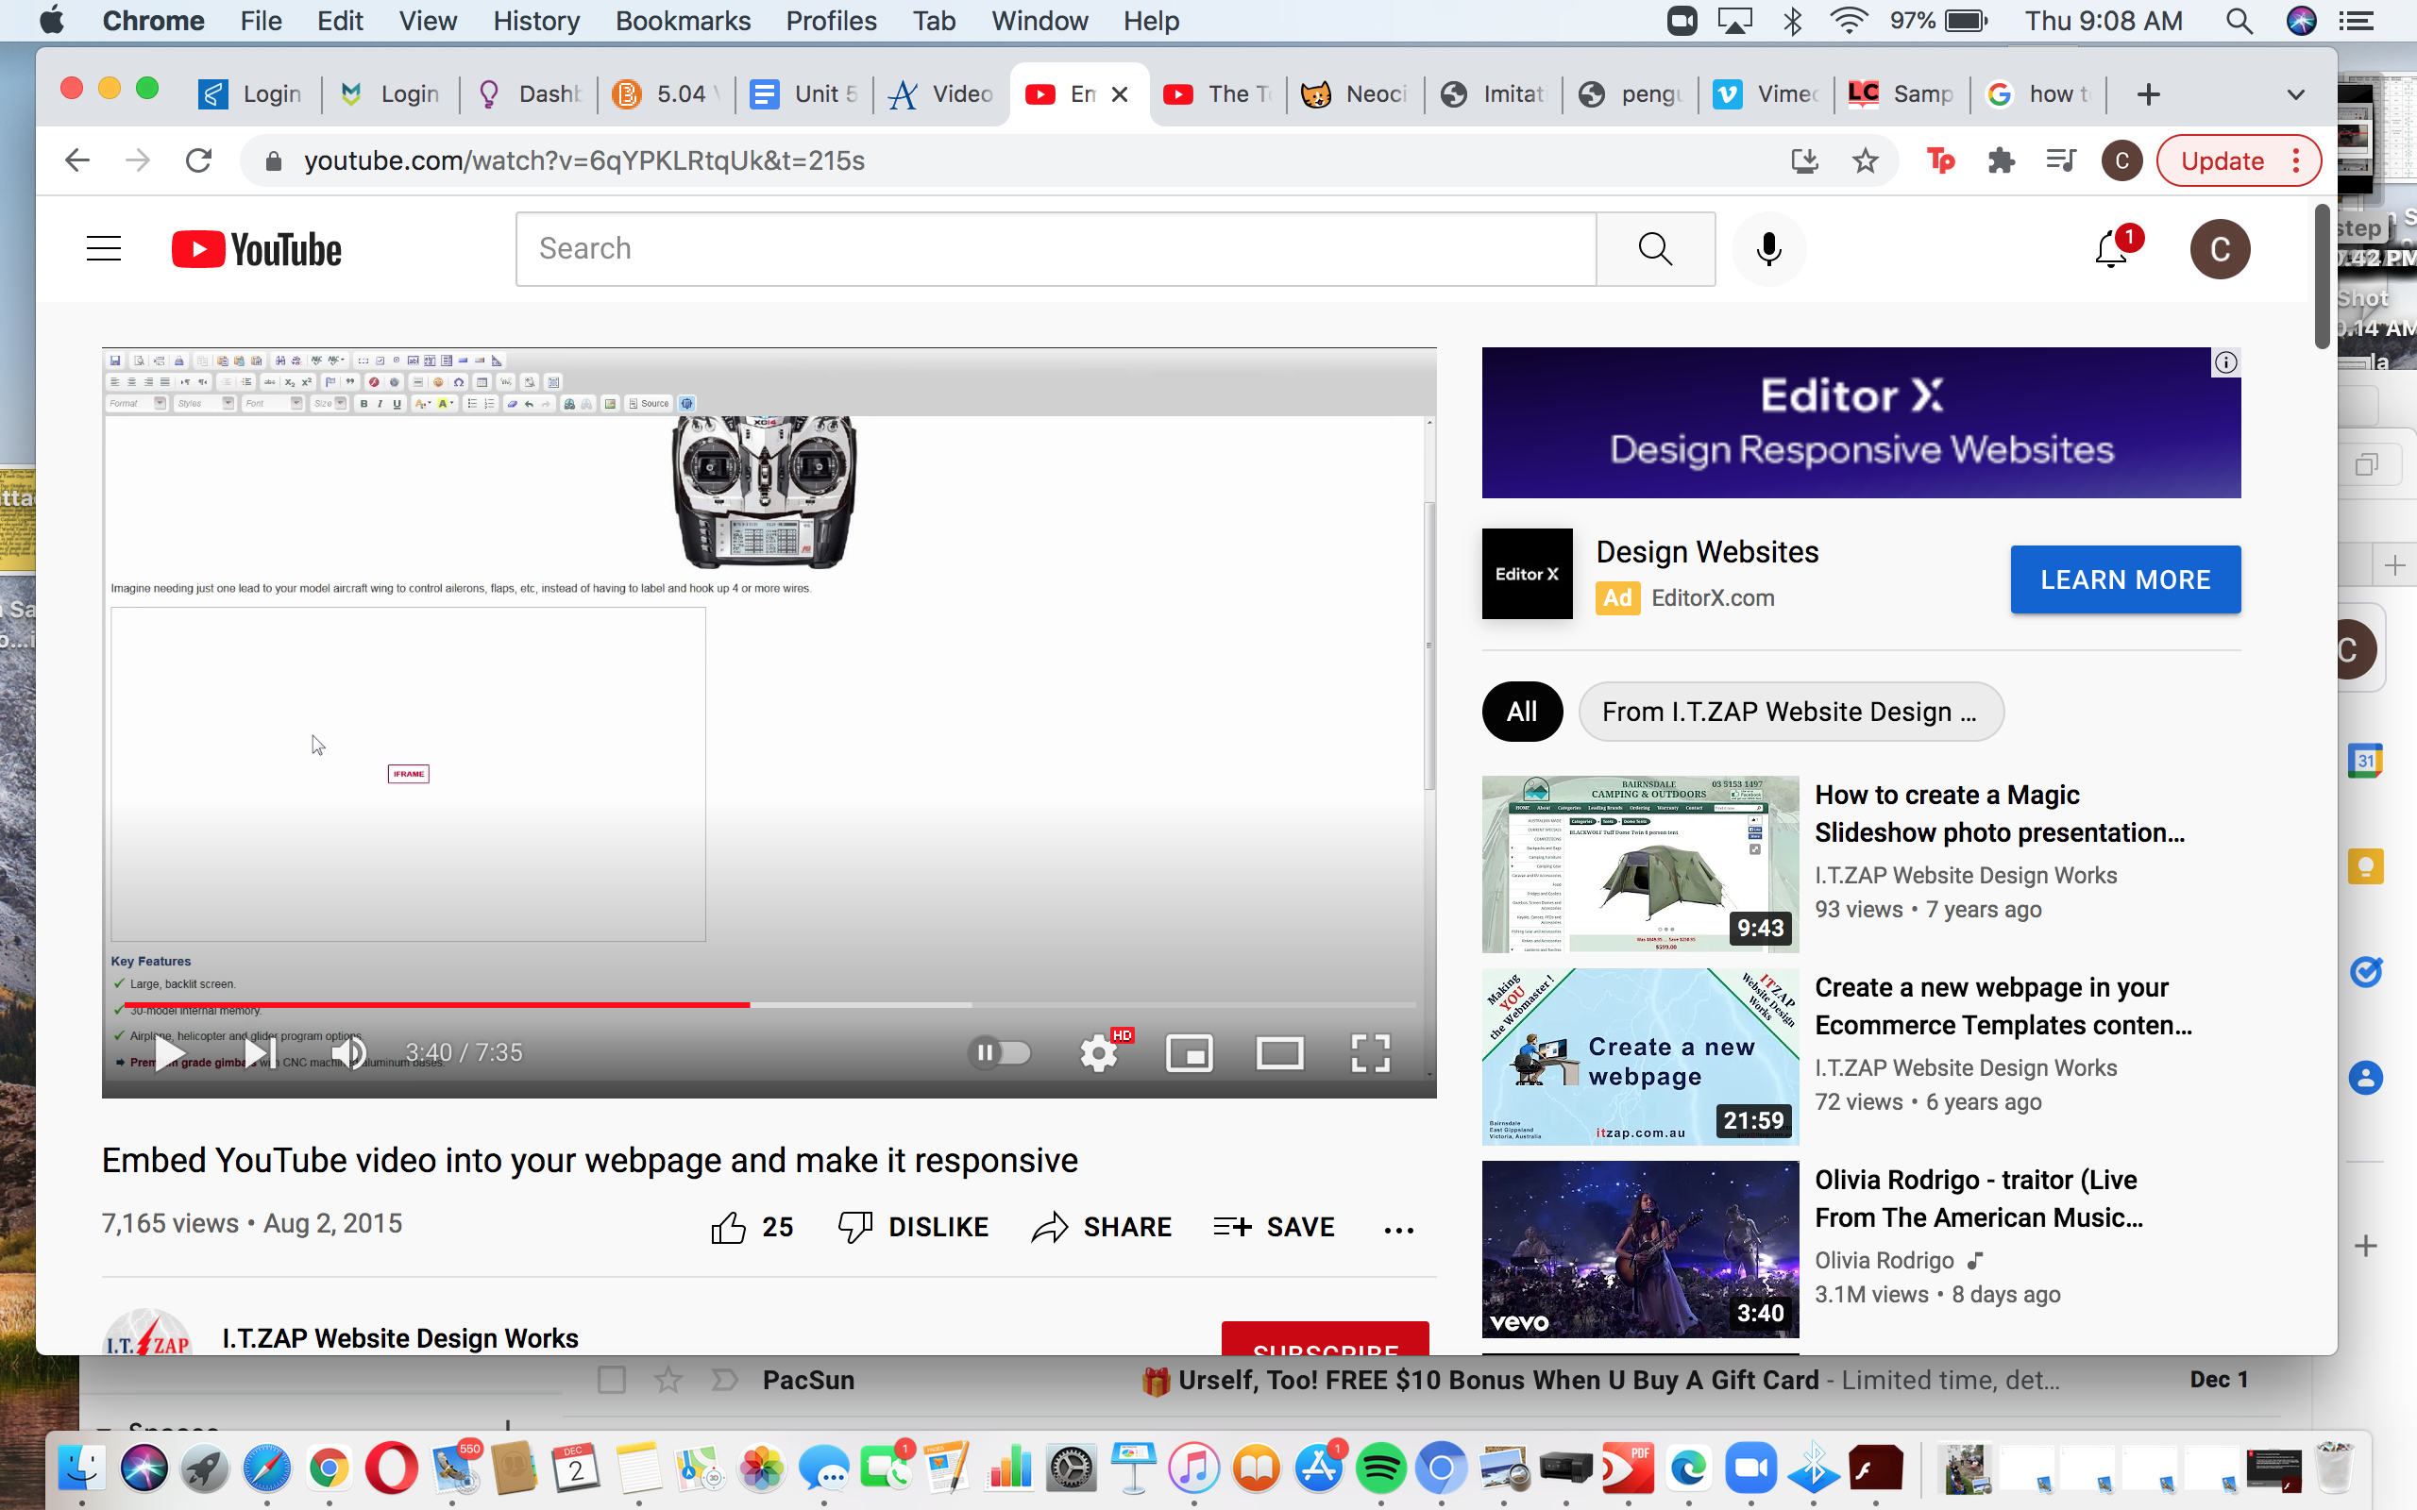Open the red Tp extension icon
The image size is (2417, 1510).
point(1939,160)
